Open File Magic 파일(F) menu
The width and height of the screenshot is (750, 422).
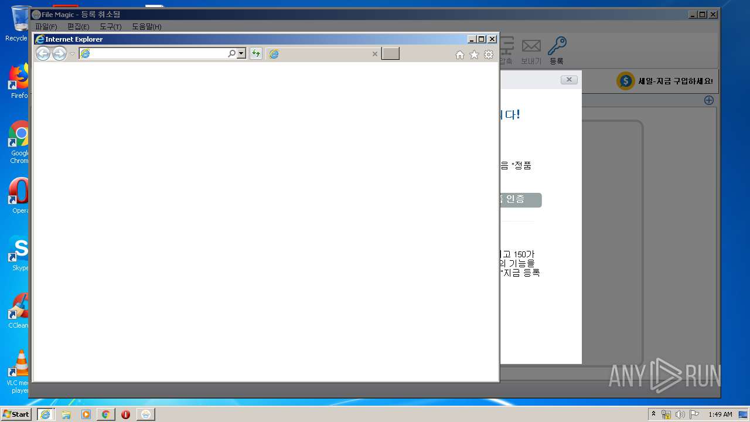[46, 27]
